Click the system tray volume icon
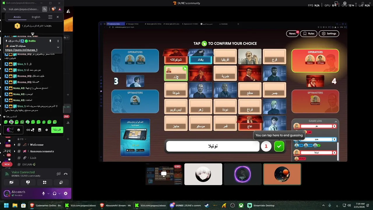 pos(349,205)
